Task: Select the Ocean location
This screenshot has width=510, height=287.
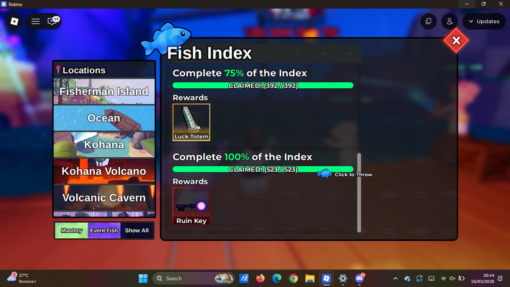Action: [x=104, y=118]
